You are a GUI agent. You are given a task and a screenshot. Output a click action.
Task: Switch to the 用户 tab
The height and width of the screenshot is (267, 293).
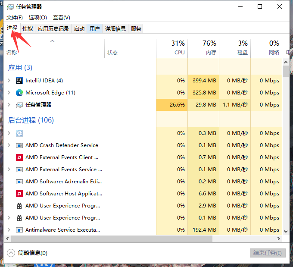[94, 29]
